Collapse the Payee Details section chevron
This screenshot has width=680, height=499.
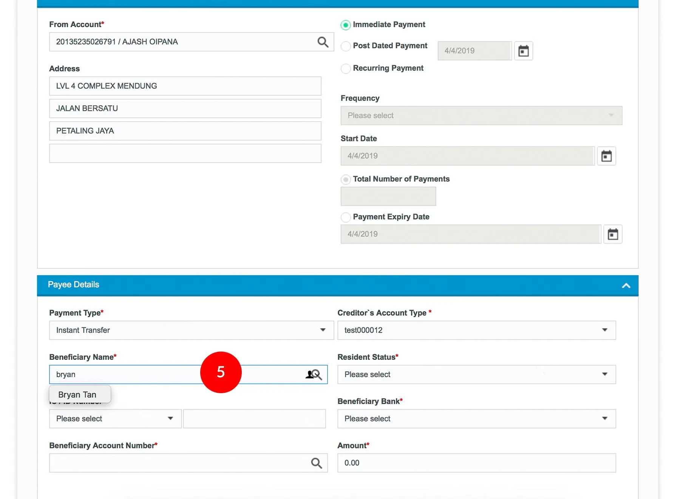(626, 285)
